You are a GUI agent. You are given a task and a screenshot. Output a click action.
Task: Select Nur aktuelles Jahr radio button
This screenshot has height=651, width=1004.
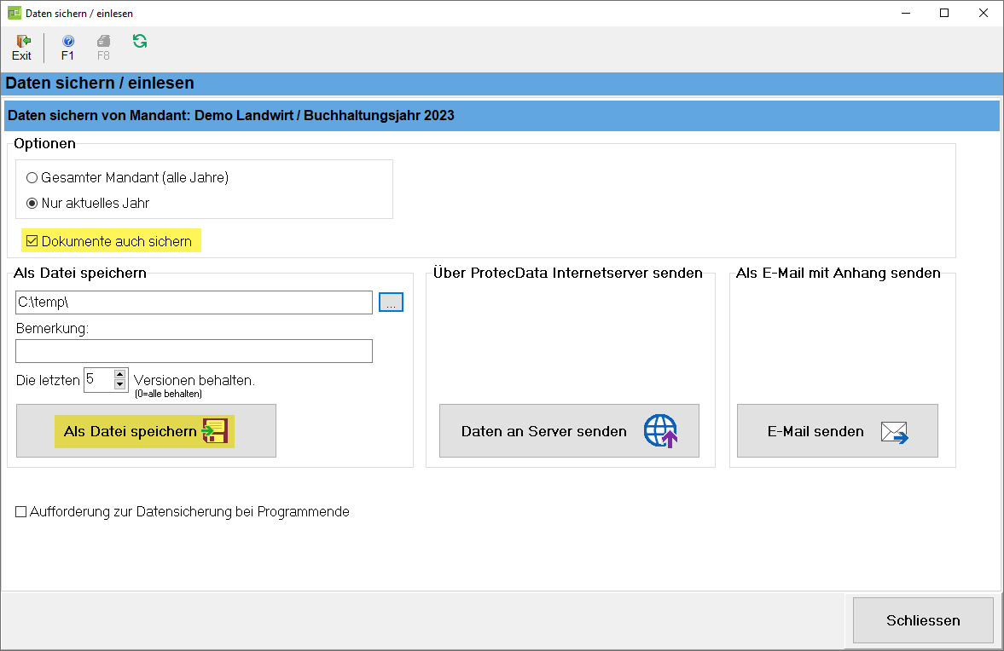(32, 204)
